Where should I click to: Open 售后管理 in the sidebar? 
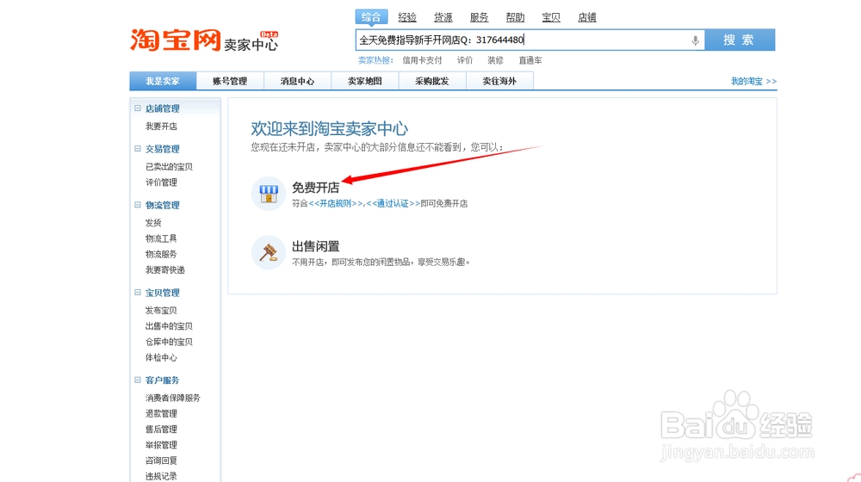click(162, 429)
